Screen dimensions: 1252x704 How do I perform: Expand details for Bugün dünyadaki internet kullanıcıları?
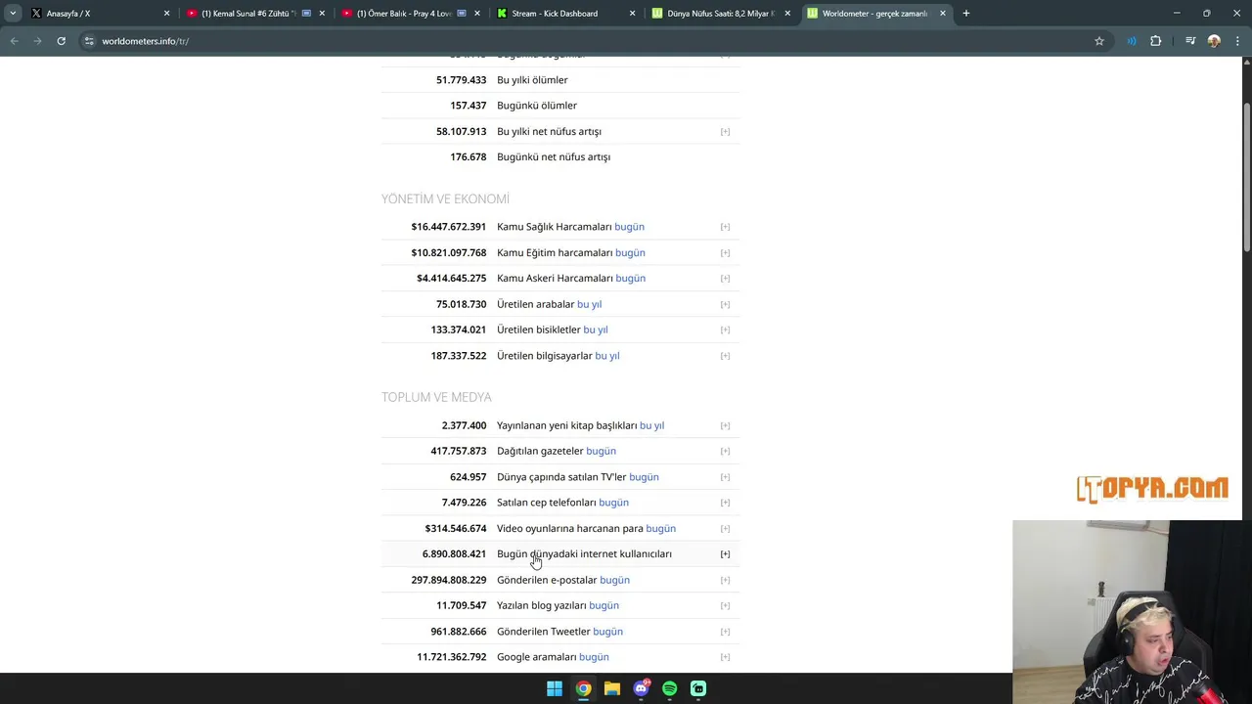pyautogui.click(x=725, y=554)
